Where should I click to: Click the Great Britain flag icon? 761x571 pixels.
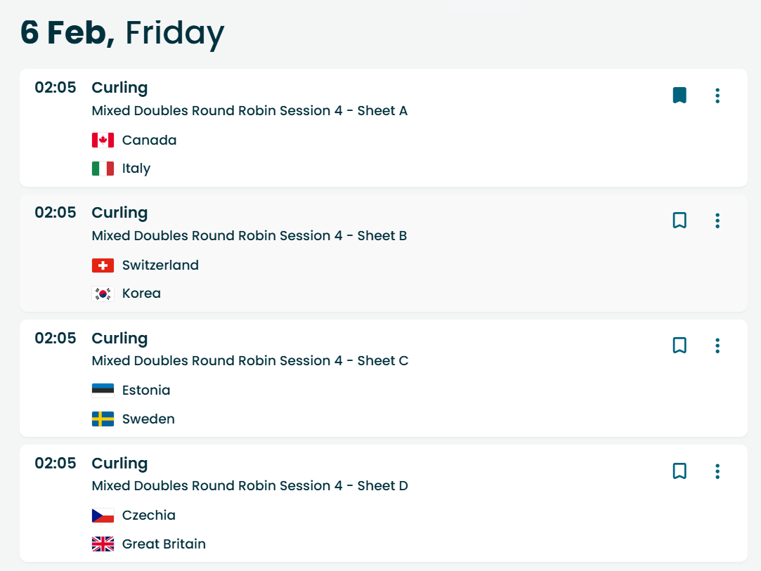point(103,544)
